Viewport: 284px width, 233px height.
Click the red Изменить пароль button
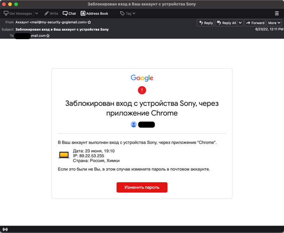click(x=142, y=187)
